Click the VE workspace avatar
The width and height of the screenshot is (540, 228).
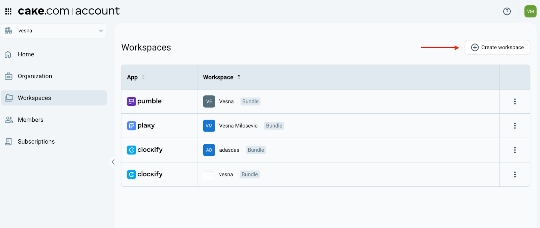pos(209,102)
